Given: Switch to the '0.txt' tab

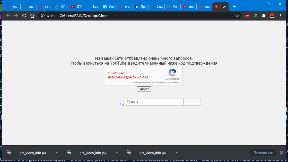Looking at the screenshot, I should tap(157, 7).
